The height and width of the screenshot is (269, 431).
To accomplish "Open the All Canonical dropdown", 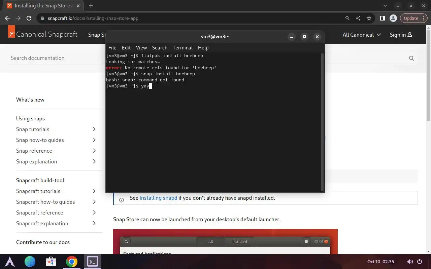I will click(362, 35).
